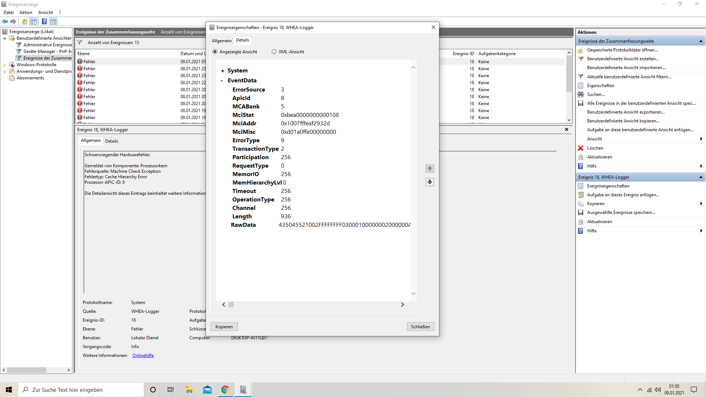Click the Suchen binoculars icon
This screenshot has height=397, width=706.
point(581,94)
